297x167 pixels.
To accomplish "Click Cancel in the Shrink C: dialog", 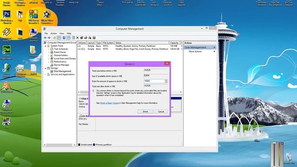I will click(x=161, y=112).
